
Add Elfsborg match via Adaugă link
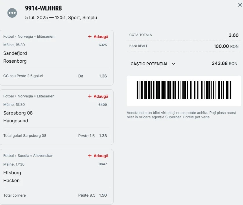click(101, 156)
